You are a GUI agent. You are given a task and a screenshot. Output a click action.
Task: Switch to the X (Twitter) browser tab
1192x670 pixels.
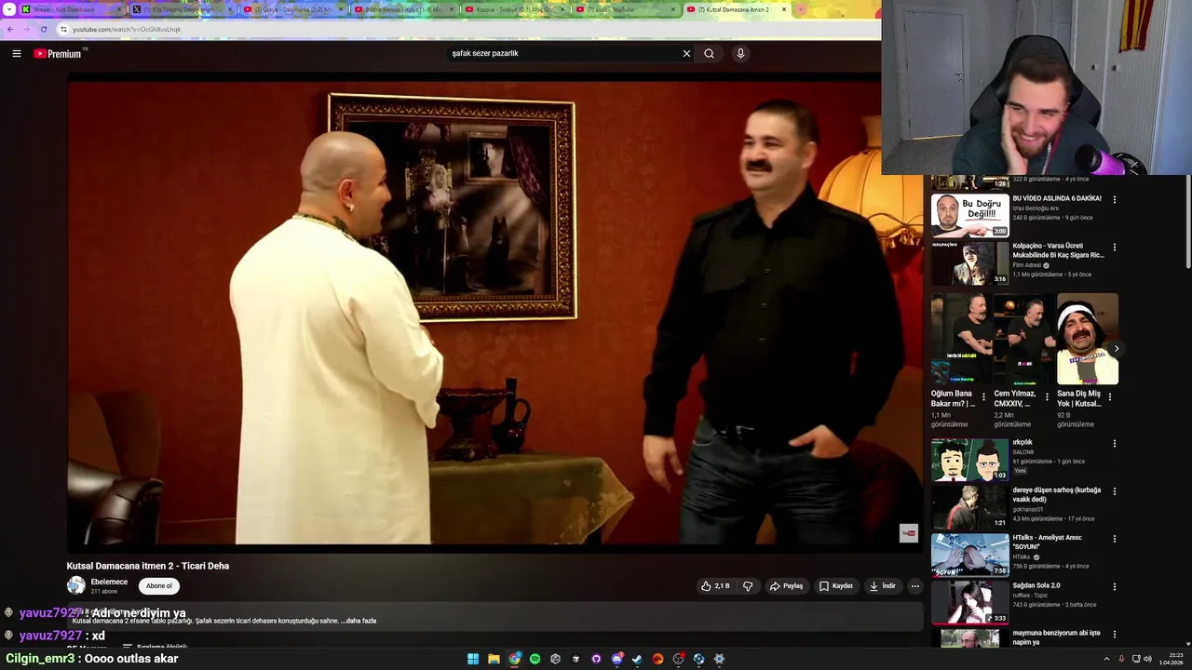coord(182,9)
